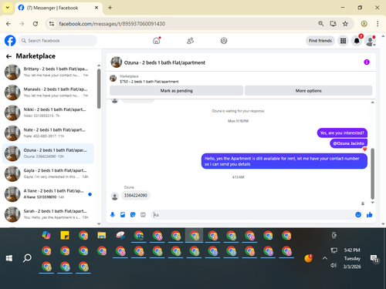Open the Facebook Home icon
The height and width of the screenshot is (289, 386).
click(x=157, y=41)
